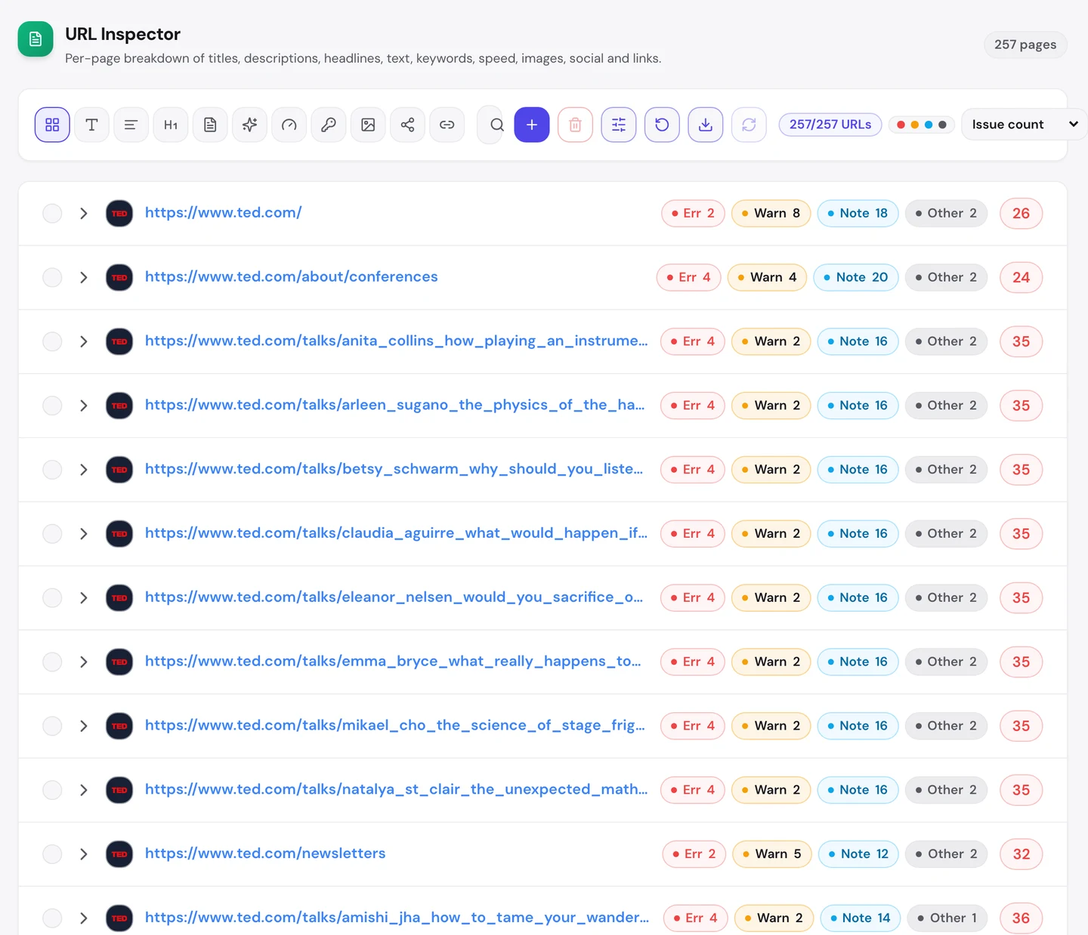Open the https://www.ted.com/newsletters link
The image size is (1088, 935).
[265, 854]
